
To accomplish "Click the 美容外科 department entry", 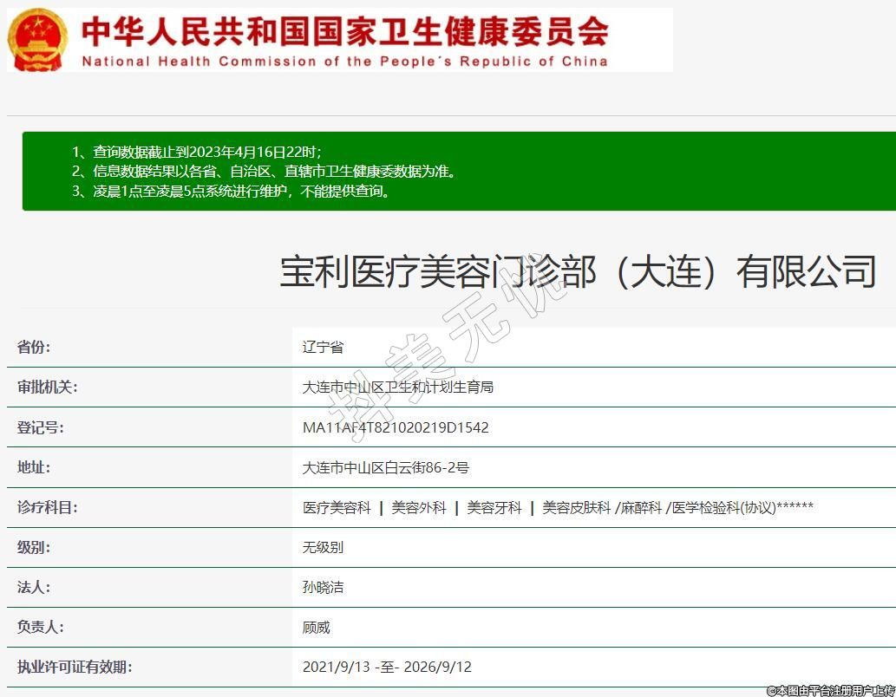I will [418, 508].
